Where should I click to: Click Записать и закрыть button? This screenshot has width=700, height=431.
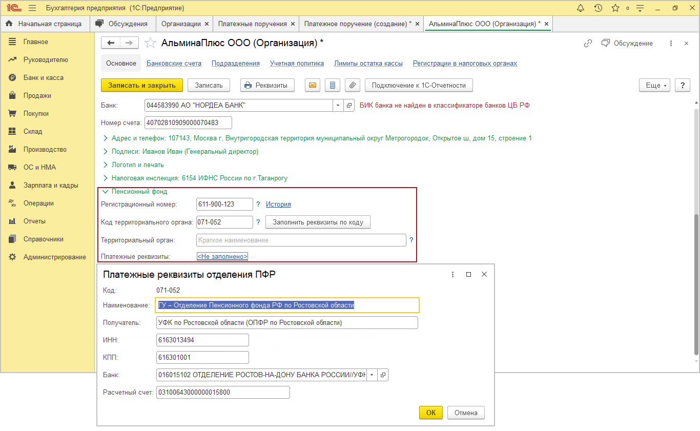tap(142, 86)
